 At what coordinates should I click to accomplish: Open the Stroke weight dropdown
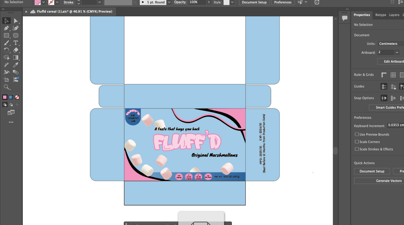coord(100,2)
